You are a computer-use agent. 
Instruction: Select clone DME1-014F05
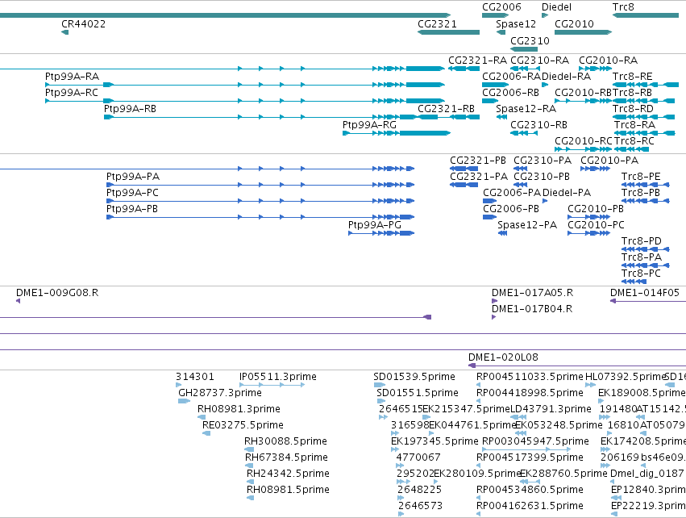coord(645,293)
